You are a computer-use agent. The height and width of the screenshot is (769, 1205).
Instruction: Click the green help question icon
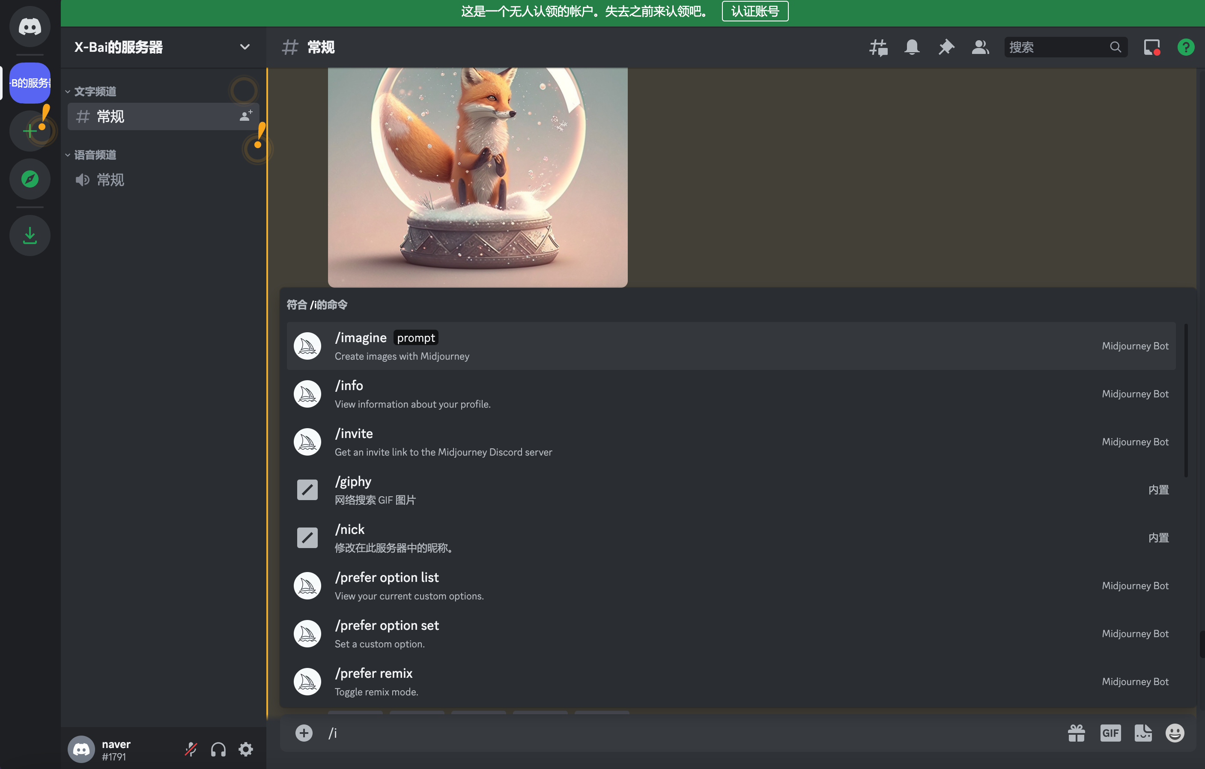pos(1185,48)
